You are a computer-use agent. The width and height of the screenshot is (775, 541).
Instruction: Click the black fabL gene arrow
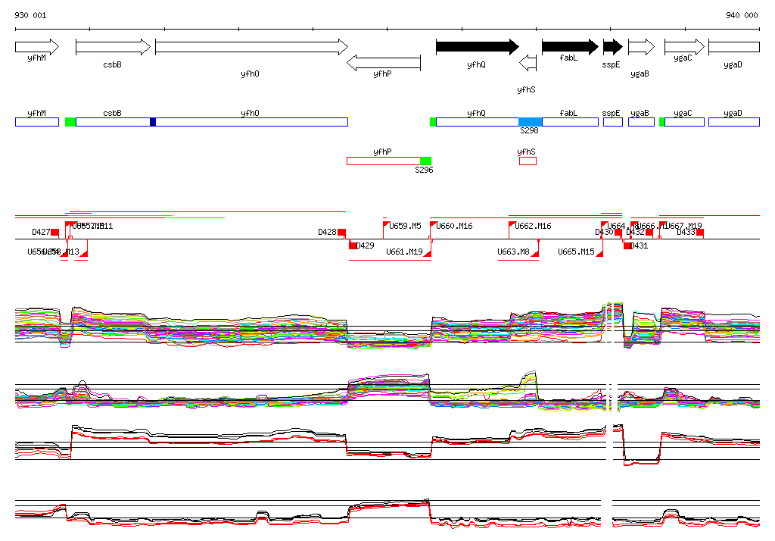[x=571, y=47]
